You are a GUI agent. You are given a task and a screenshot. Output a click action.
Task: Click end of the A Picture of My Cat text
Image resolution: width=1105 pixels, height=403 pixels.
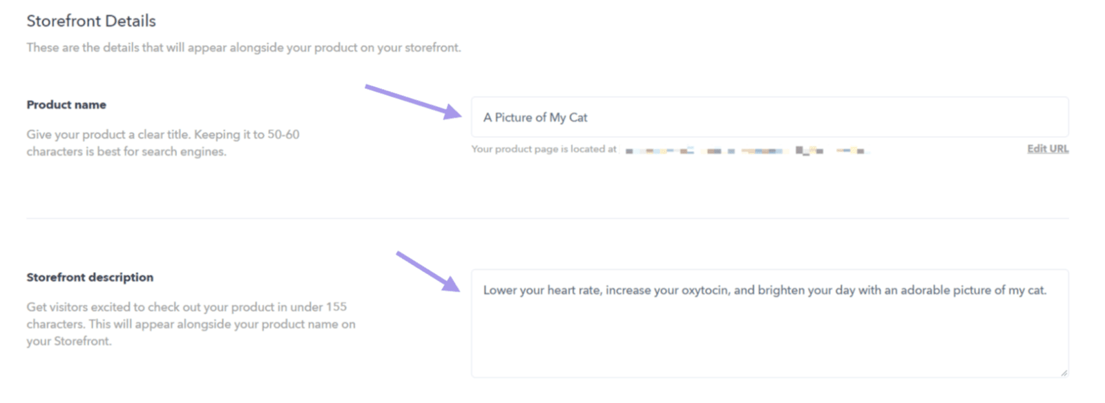pyautogui.click(x=588, y=117)
